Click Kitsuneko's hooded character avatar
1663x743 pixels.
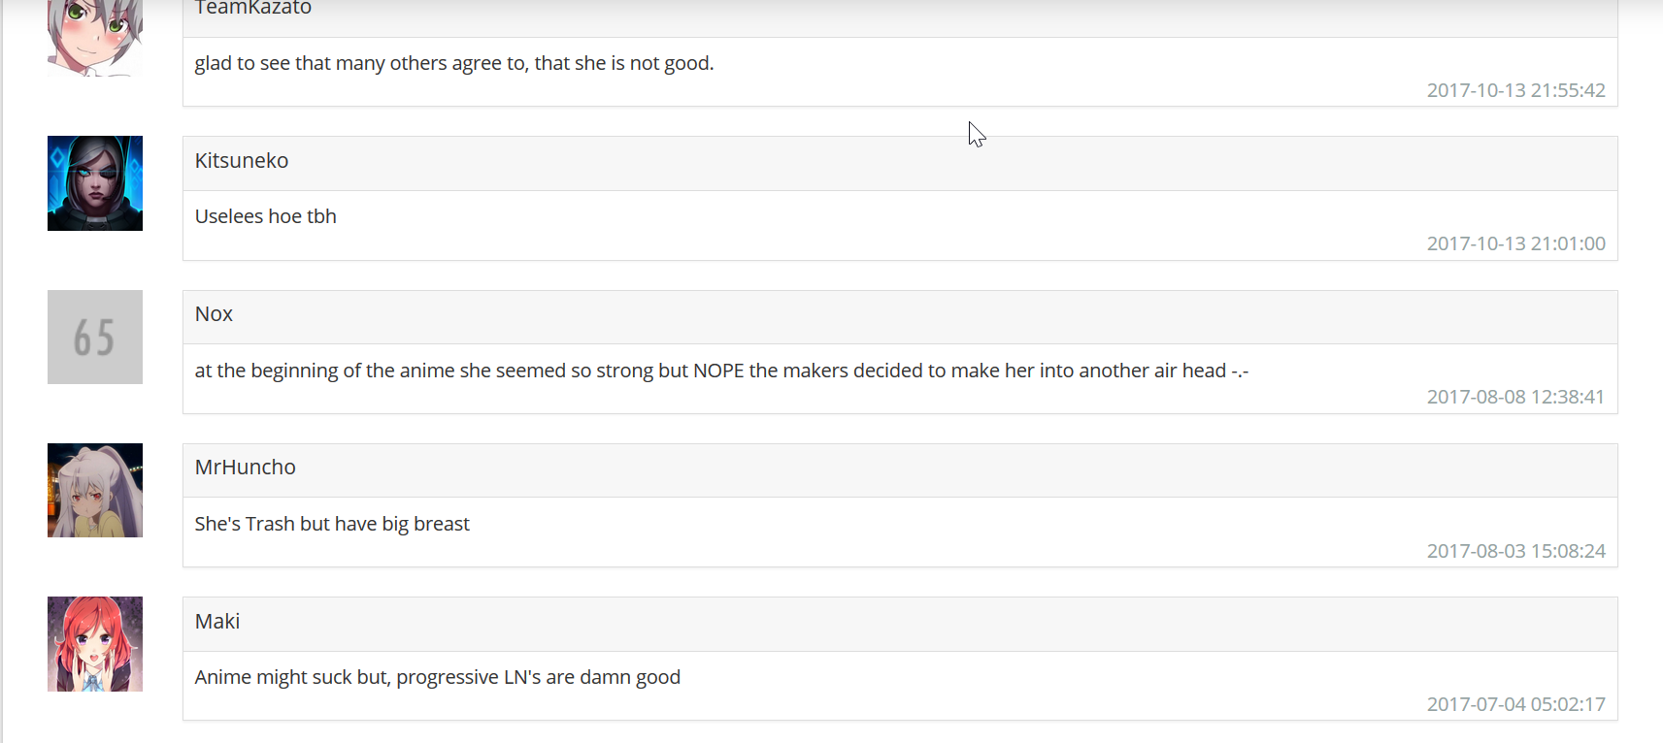pyautogui.click(x=95, y=183)
